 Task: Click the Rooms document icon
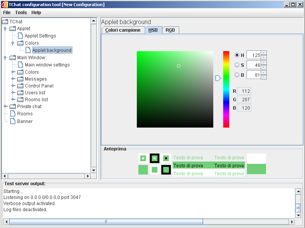coord(13,113)
